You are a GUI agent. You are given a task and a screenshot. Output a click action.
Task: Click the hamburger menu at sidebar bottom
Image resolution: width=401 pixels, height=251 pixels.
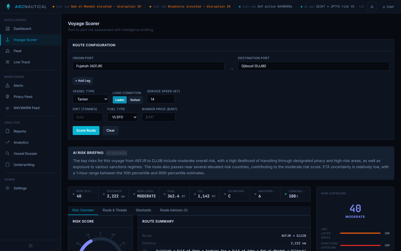point(30,246)
